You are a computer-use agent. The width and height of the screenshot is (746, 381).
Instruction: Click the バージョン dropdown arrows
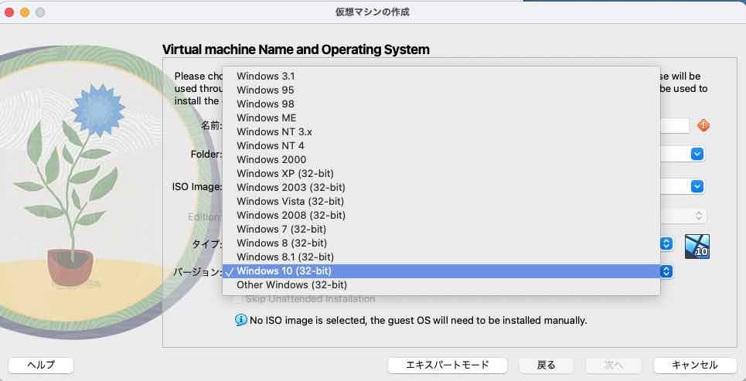(666, 271)
